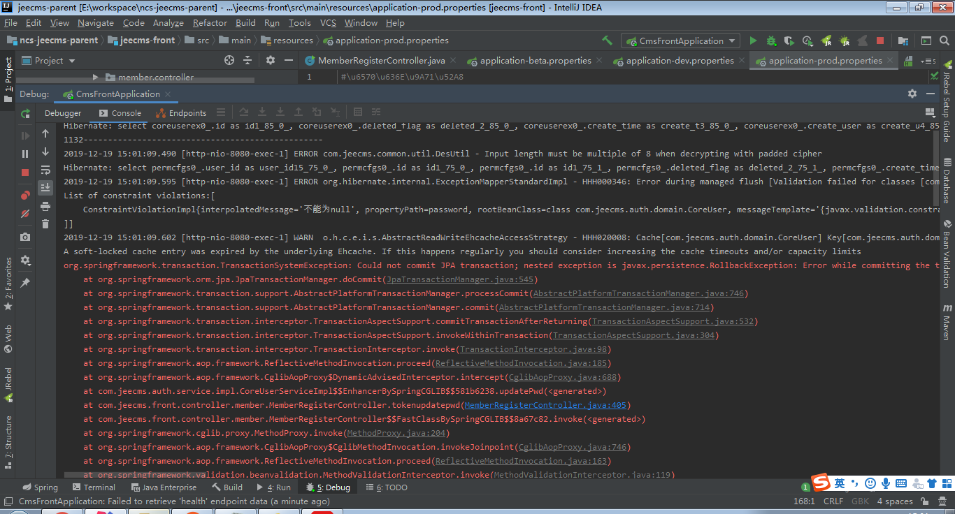Open CmsFrontApplication run configuration dropdown
The image size is (955, 514).
click(x=681, y=41)
